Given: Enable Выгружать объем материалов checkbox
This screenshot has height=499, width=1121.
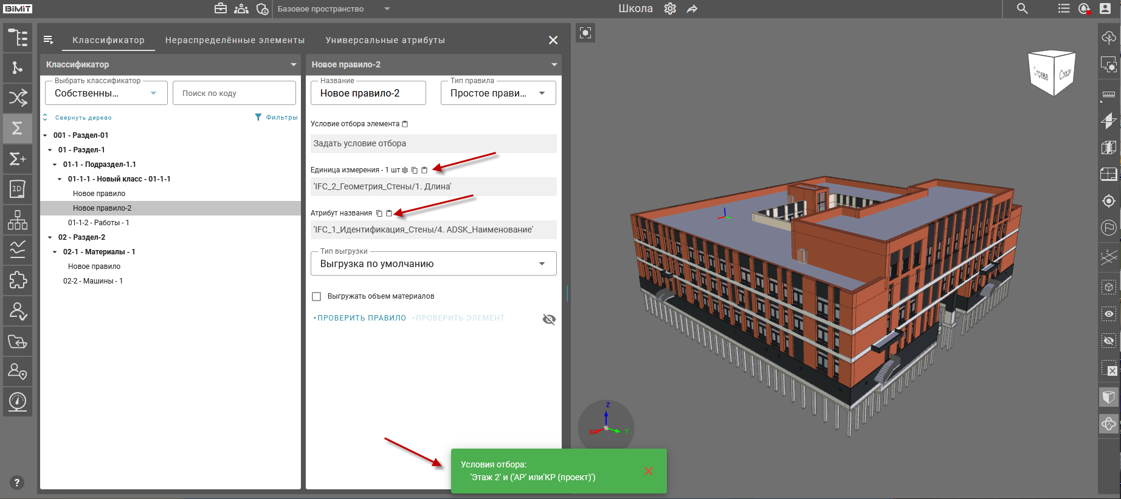Looking at the screenshot, I should tap(316, 296).
